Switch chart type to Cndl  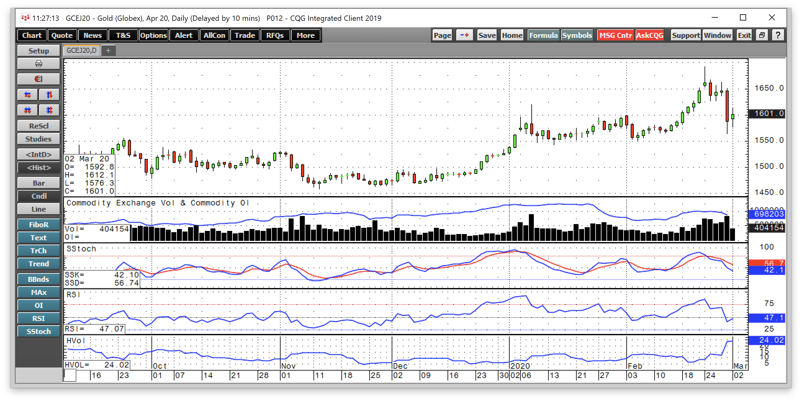coord(38,196)
